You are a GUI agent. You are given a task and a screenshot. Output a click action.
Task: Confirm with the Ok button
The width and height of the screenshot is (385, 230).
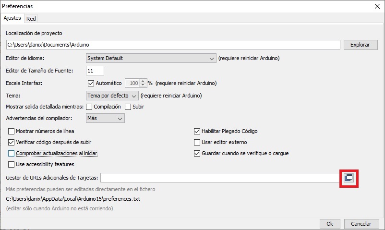[x=330, y=224]
